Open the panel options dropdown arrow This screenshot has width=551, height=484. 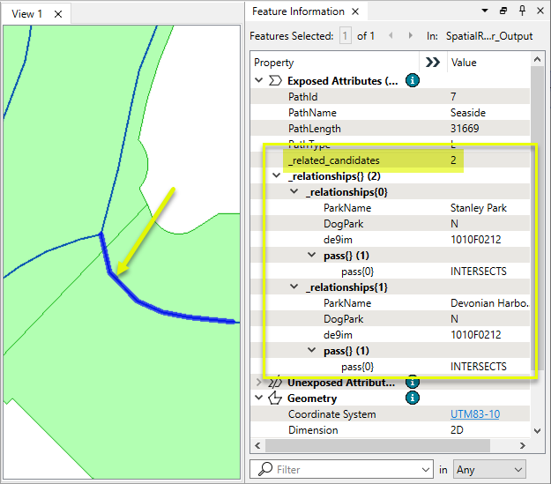(486, 11)
